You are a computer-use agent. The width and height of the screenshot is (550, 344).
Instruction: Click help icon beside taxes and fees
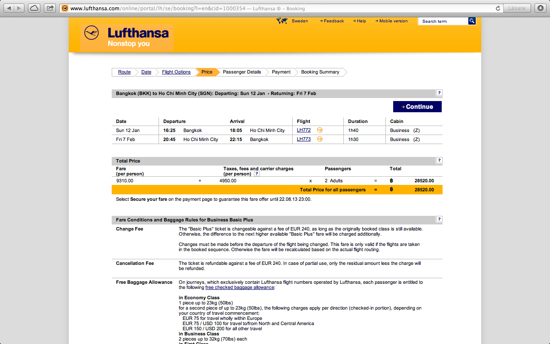coord(257,174)
